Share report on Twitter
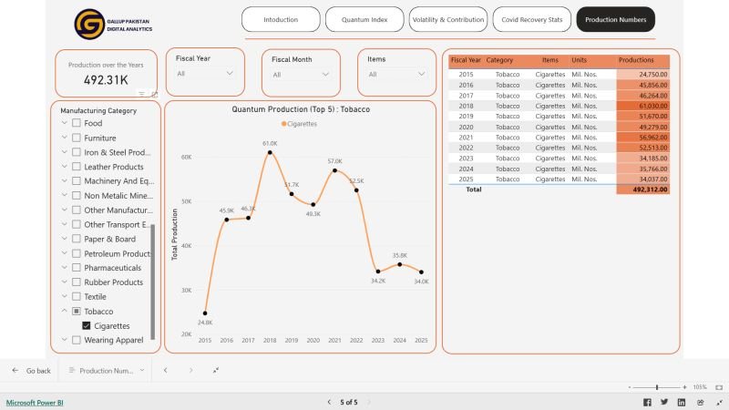This screenshot has height=410, width=729. point(665,402)
